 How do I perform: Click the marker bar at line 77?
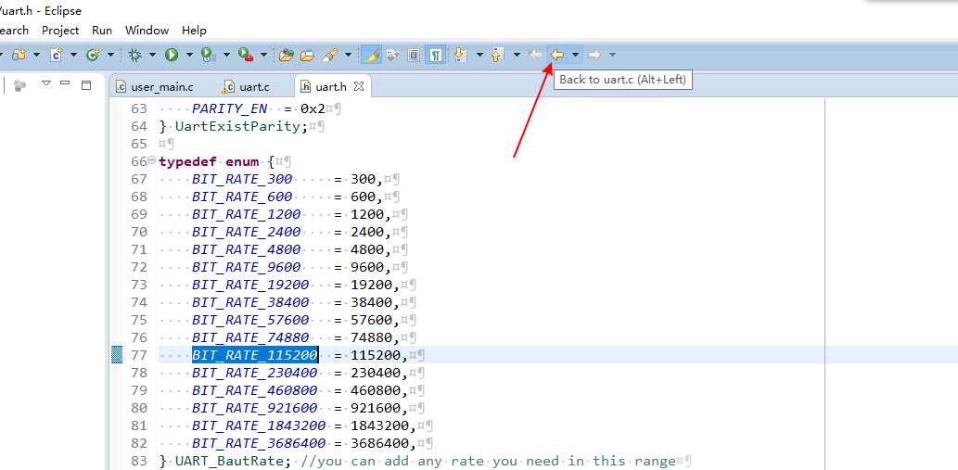coord(117,355)
